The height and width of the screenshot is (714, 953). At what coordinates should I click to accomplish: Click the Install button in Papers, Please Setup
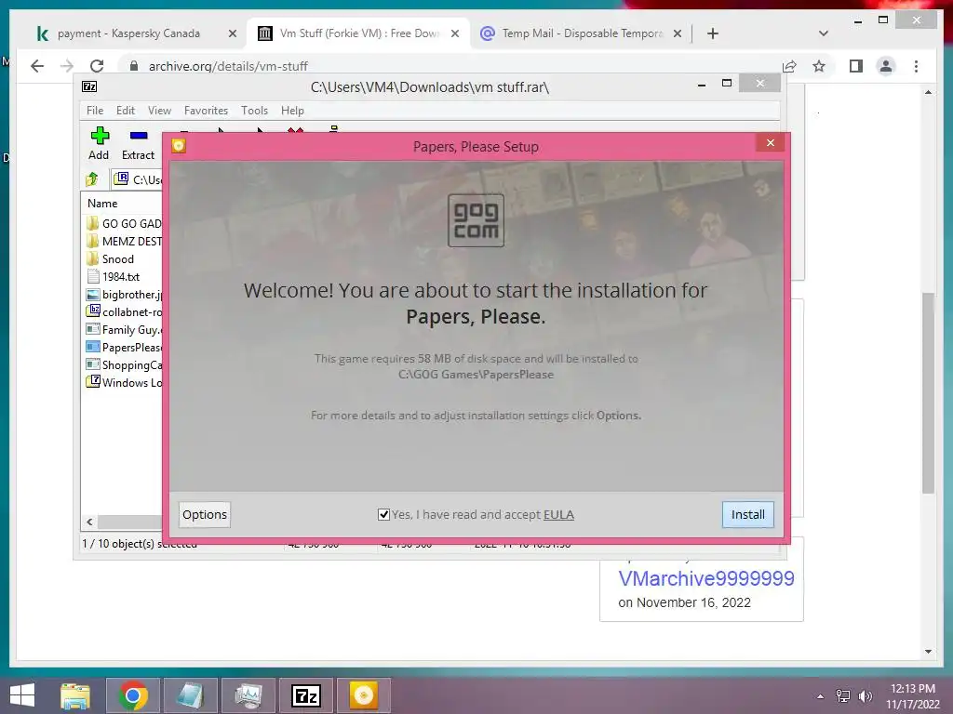click(x=747, y=514)
